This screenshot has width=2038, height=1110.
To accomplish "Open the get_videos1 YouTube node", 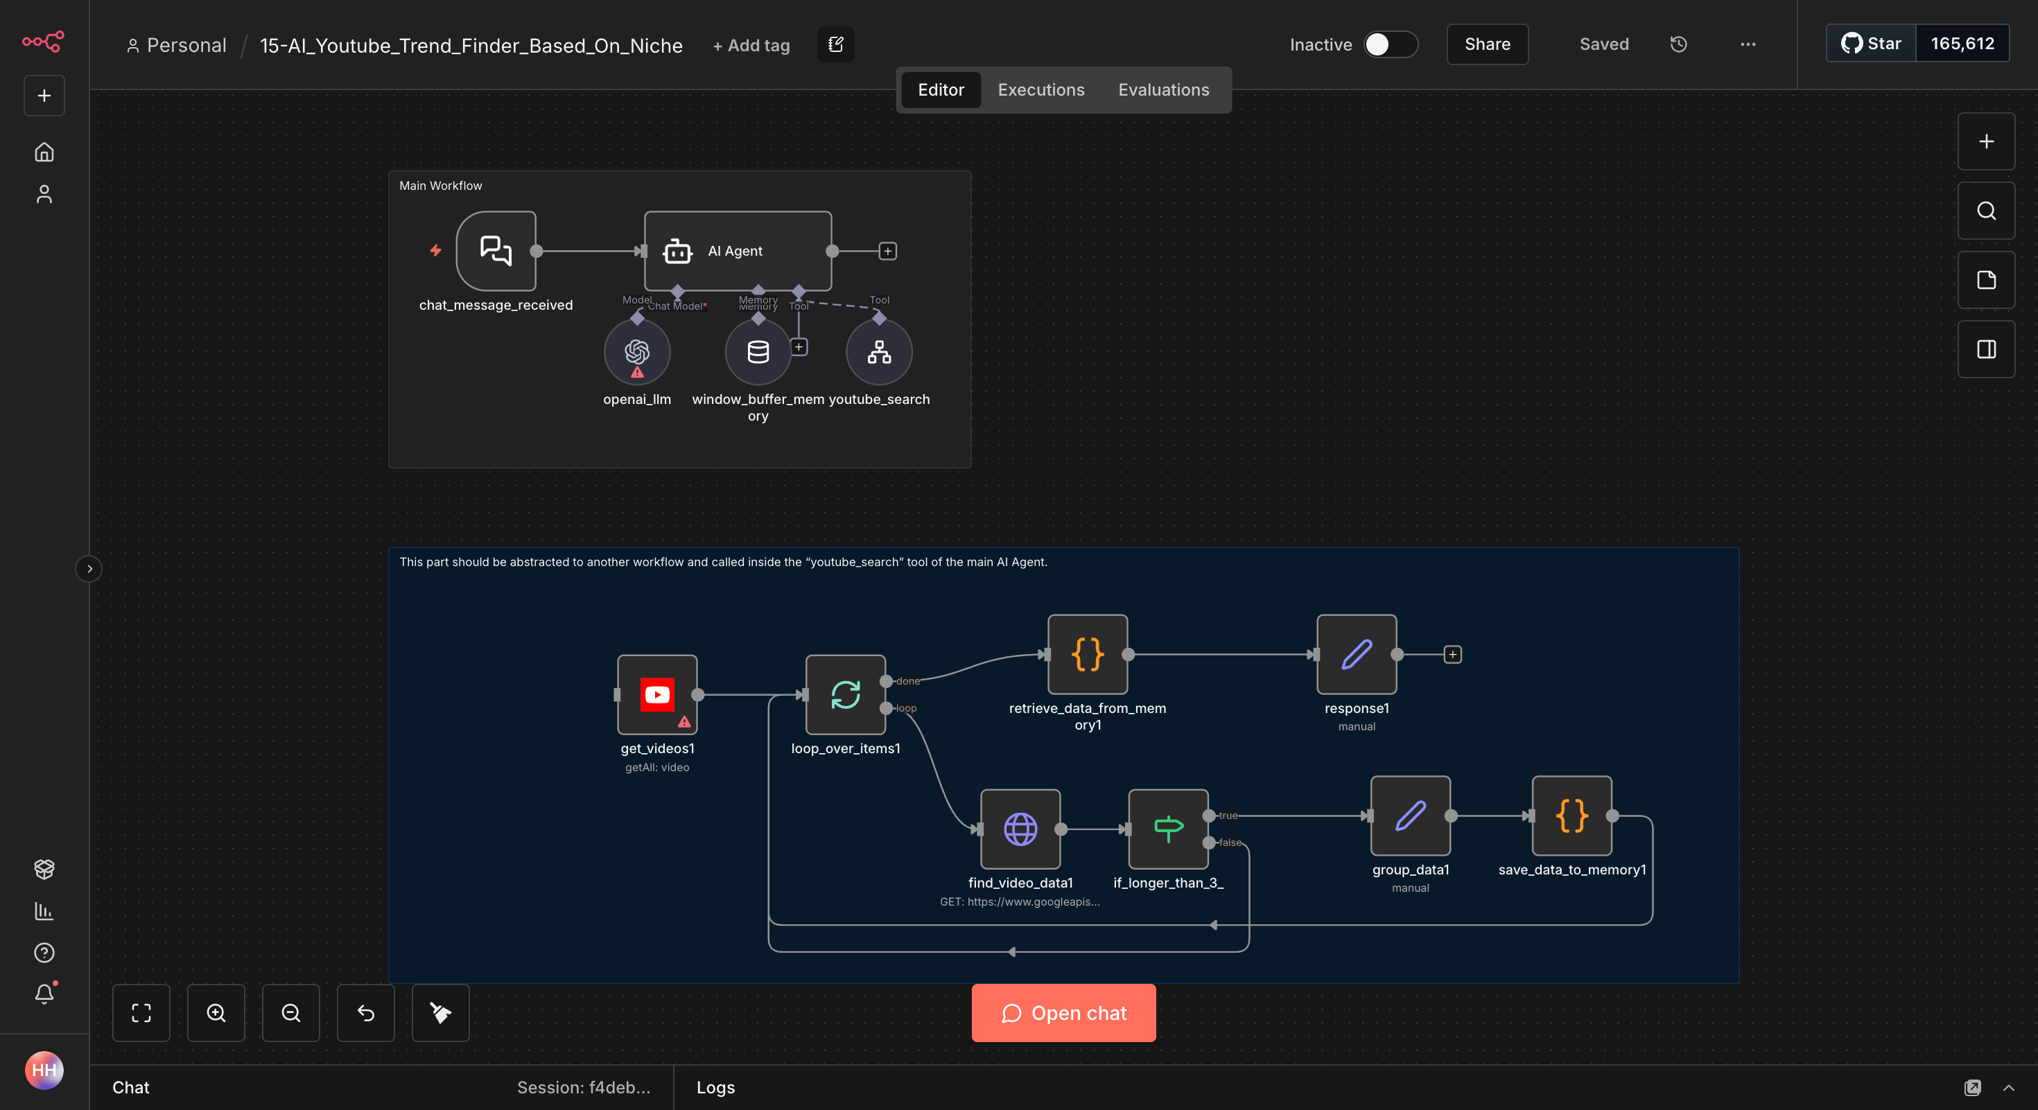I will [656, 694].
